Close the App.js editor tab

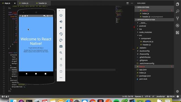tap(15, 3)
